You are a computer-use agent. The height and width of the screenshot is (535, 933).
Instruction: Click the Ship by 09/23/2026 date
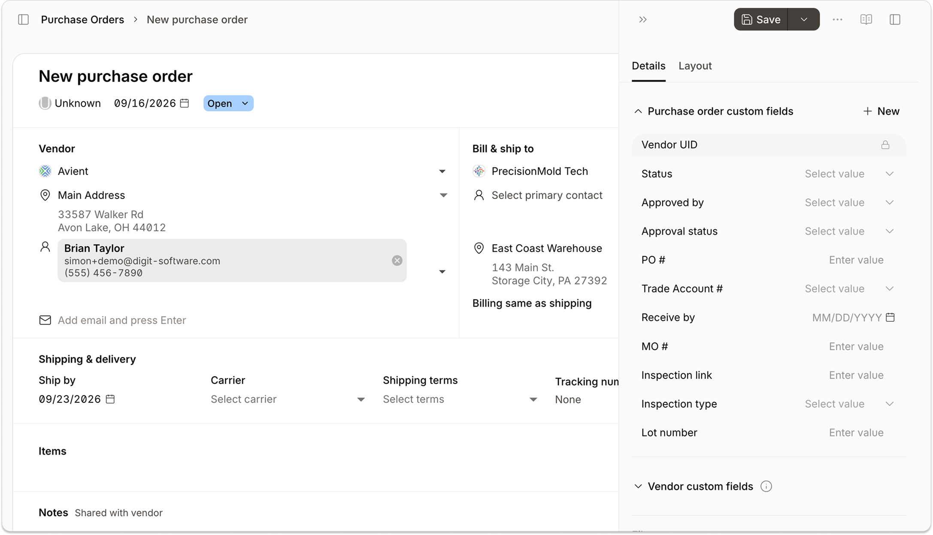pyautogui.click(x=70, y=399)
